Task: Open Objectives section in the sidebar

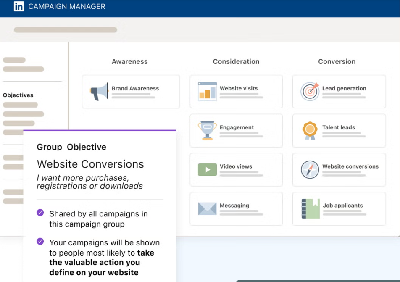Action: (x=18, y=95)
